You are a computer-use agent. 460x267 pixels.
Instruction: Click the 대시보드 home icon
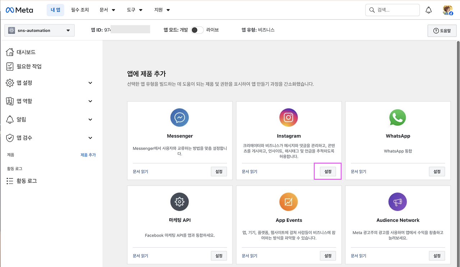[x=10, y=52]
